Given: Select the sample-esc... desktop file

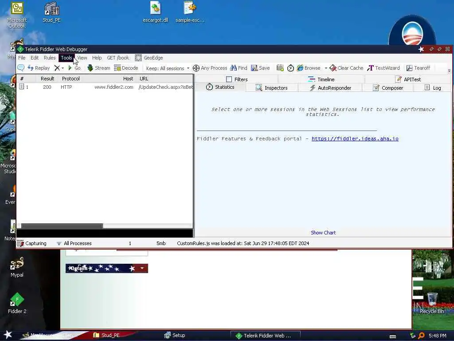Looking at the screenshot, I should [x=190, y=12].
